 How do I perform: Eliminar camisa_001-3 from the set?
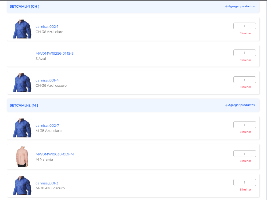click(245, 189)
